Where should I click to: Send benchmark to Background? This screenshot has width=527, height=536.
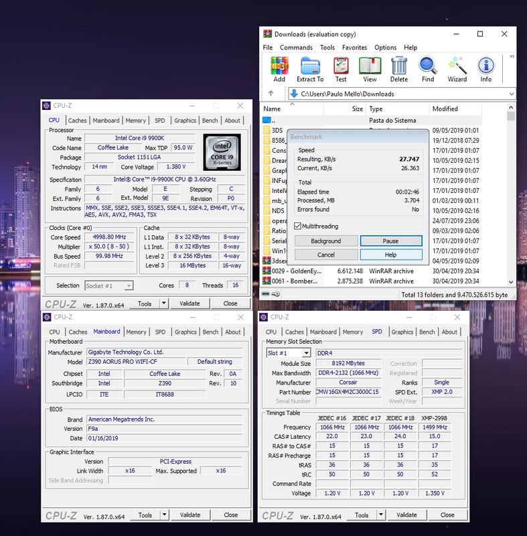pos(326,241)
